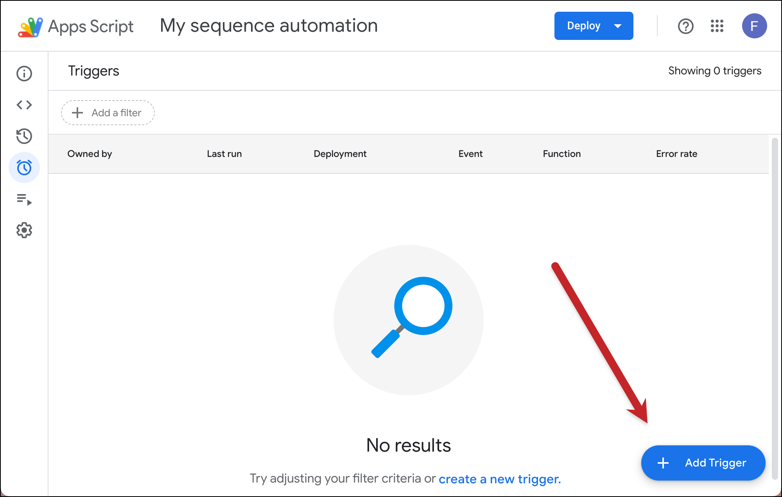Click the project title My sequence automation
The width and height of the screenshot is (782, 497).
[269, 26]
